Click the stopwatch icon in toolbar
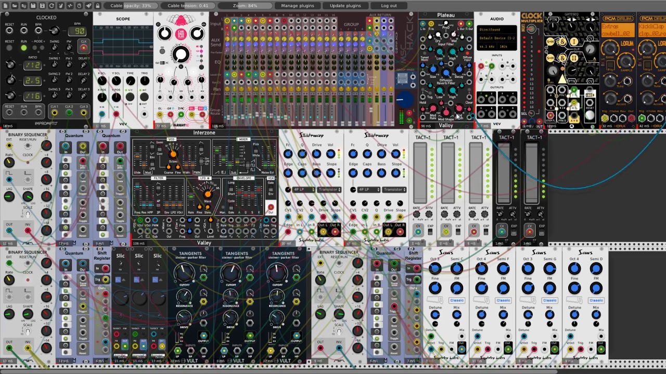Viewport: 666px width, 374px height. pos(79,6)
